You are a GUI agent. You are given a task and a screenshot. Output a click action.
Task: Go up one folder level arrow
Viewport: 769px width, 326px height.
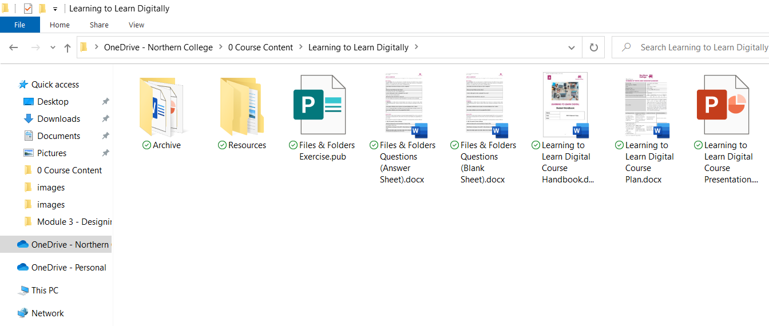click(68, 48)
